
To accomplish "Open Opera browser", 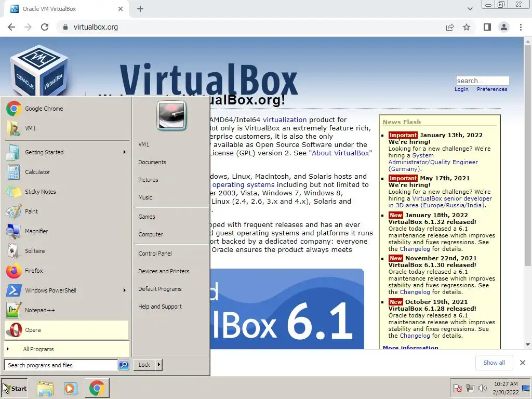I will click(x=66, y=330).
